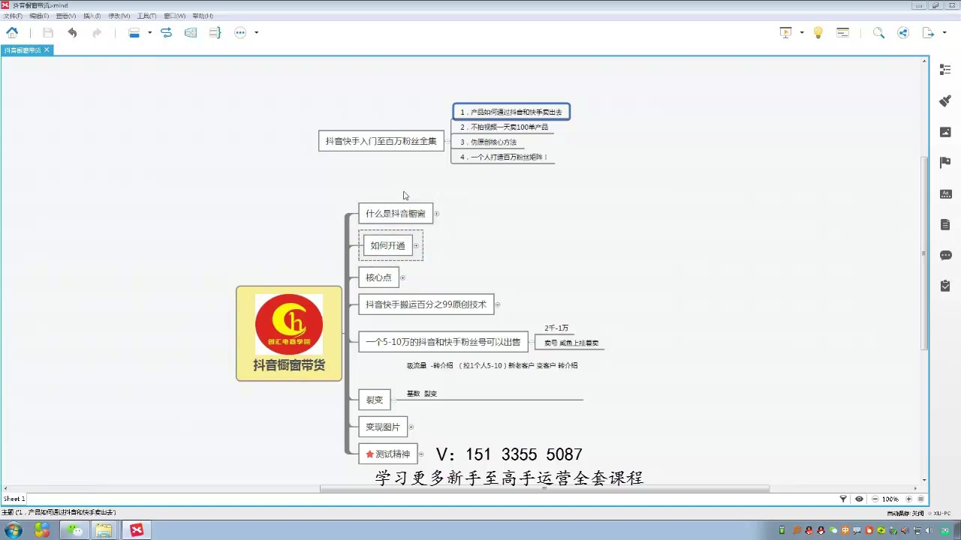Go to the Home dashboard icon

pyautogui.click(x=12, y=32)
